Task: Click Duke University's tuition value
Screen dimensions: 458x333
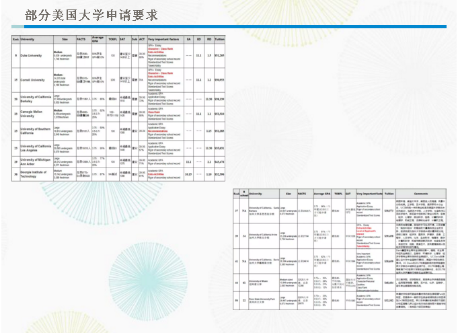Action: [x=219, y=55]
